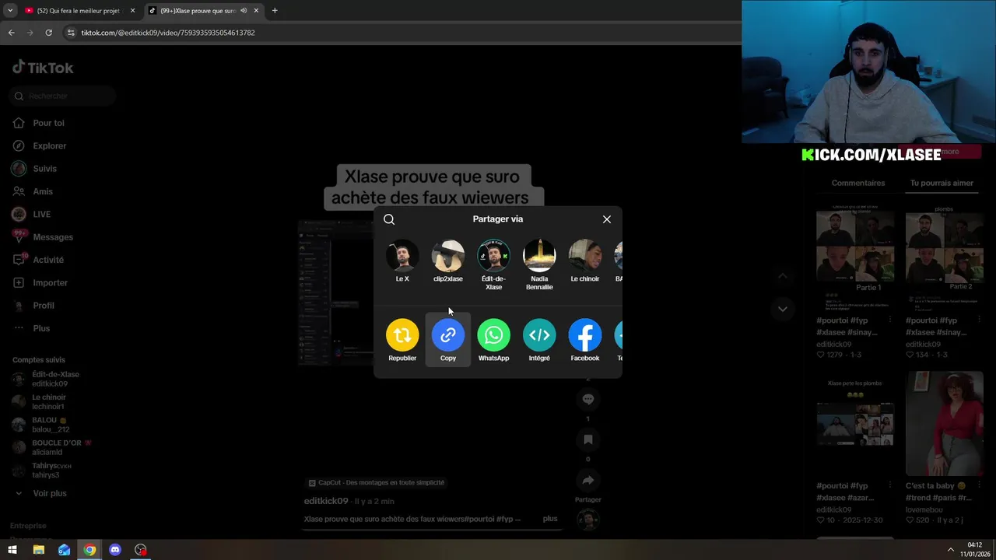
Task: Click the Partager share arrow icon
Action: click(x=588, y=481)
